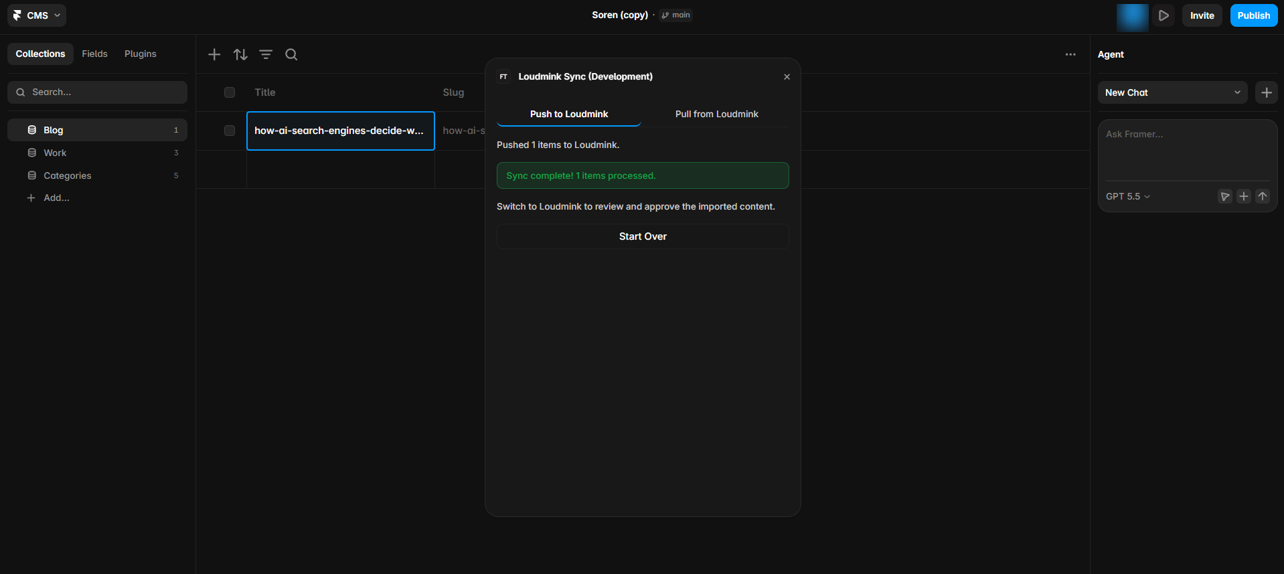
Task: Click the cursor select icon in Agent box
Action: pos(1225,196)
